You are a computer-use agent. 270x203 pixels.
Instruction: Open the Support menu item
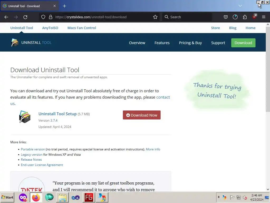[218, 43]
